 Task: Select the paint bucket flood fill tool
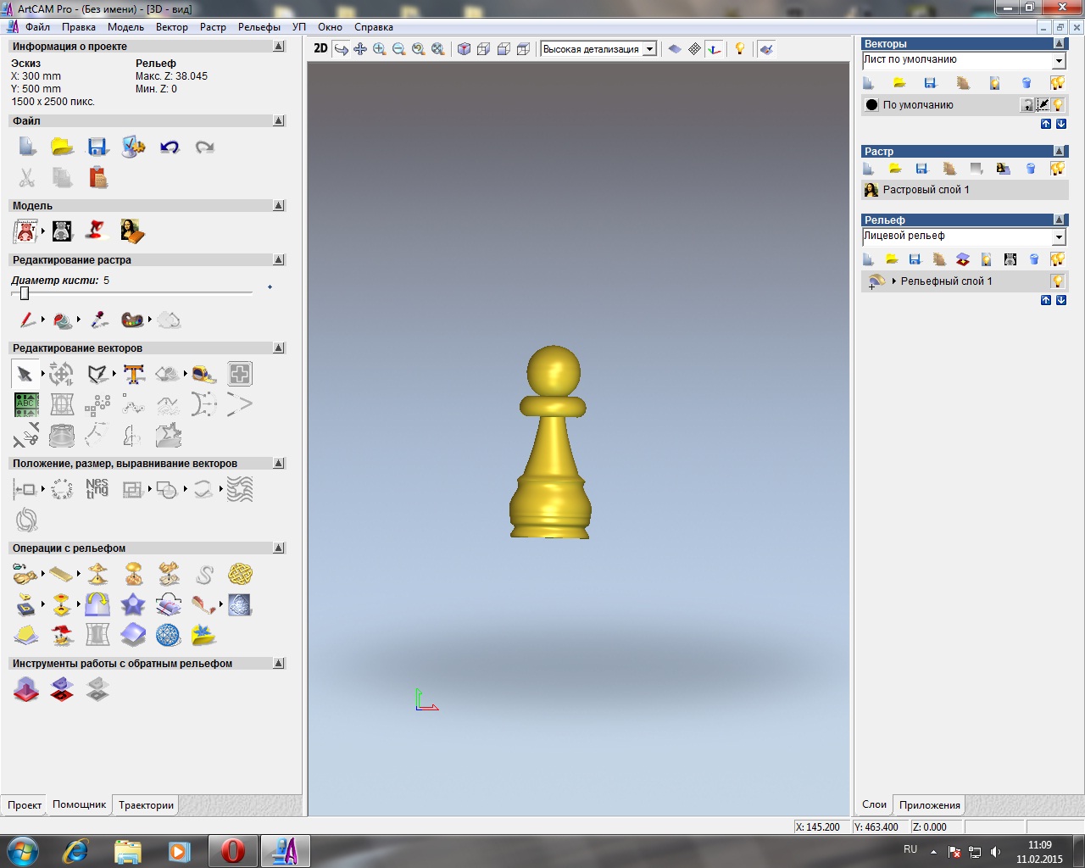click(x=62, y=320)
